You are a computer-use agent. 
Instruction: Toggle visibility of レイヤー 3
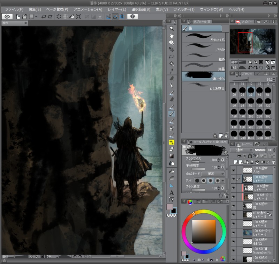click(x=233, y=197)
